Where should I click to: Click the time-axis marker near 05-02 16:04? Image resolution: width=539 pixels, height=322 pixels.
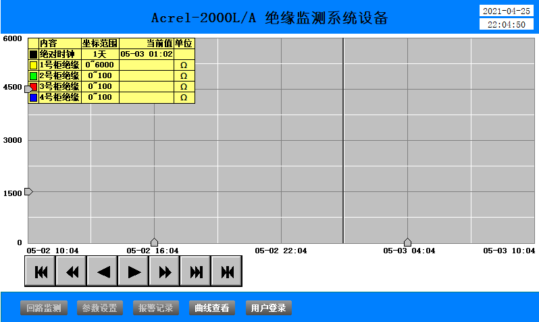[155, 242]
